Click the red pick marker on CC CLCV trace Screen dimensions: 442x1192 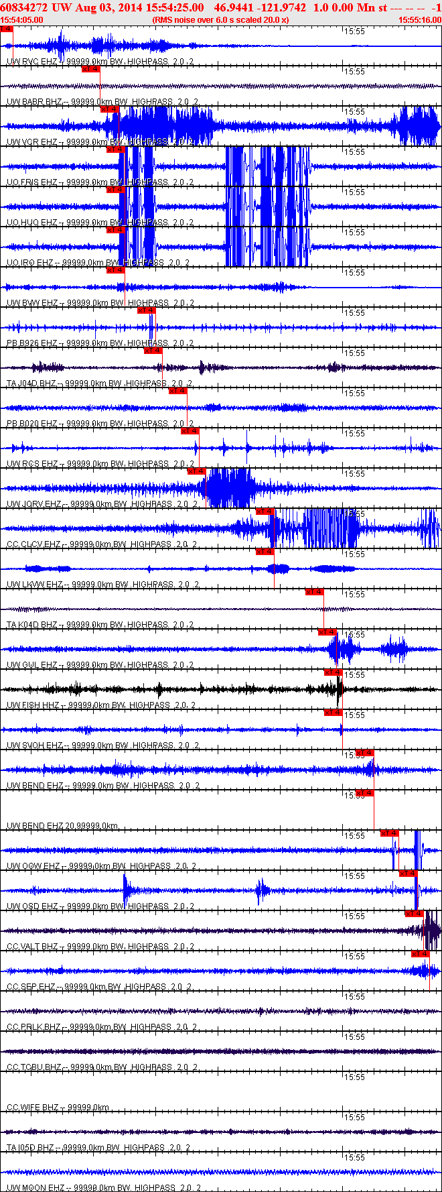[265, 512]
